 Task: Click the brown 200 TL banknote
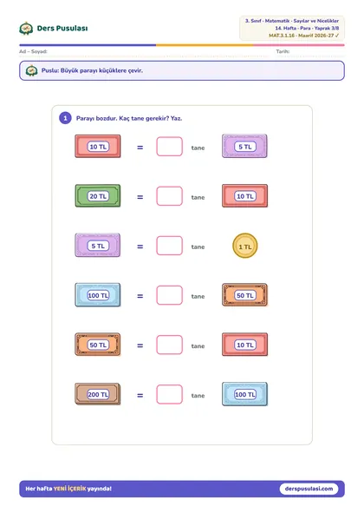point(98,394)
